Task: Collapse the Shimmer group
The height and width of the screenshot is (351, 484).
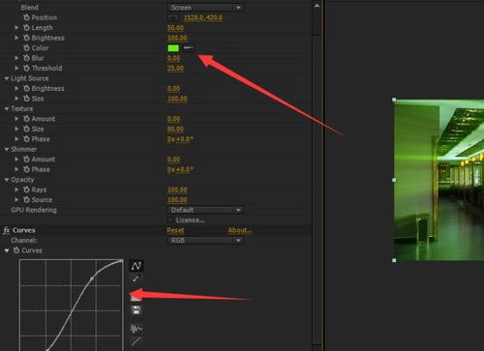Action: tap(7, 149)
